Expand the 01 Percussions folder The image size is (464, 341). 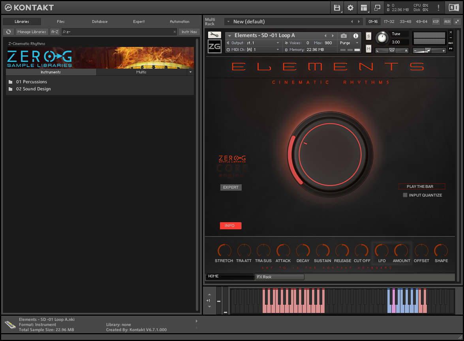32,82
